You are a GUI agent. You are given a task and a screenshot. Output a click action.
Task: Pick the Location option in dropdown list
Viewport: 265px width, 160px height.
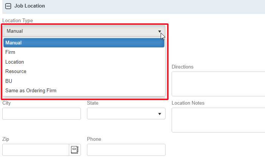[x=15, y=62]
